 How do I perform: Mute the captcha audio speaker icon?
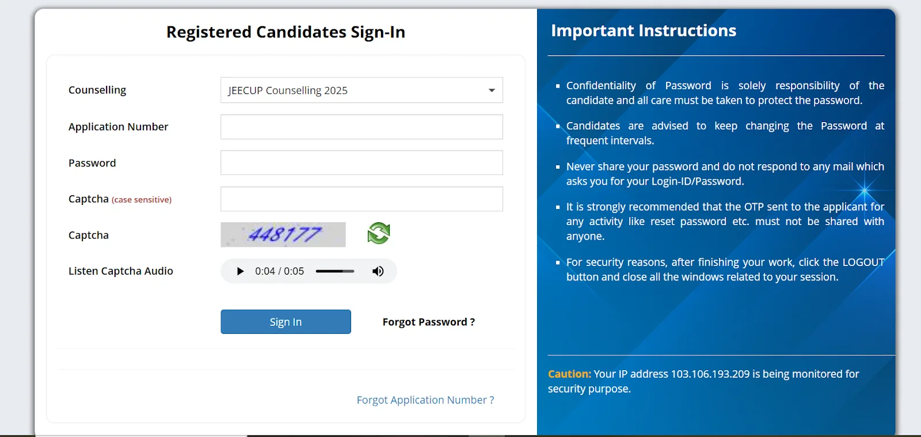point(378,271)
